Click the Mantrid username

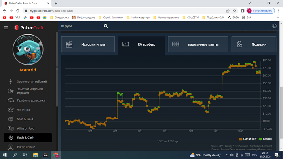pyautogui.click(x=28, y=70)
